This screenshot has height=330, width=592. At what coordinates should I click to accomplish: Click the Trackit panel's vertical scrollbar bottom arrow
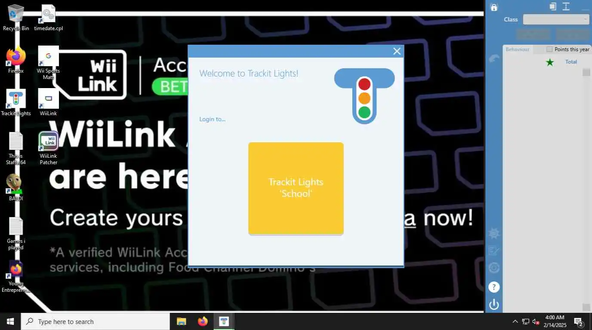586,307
